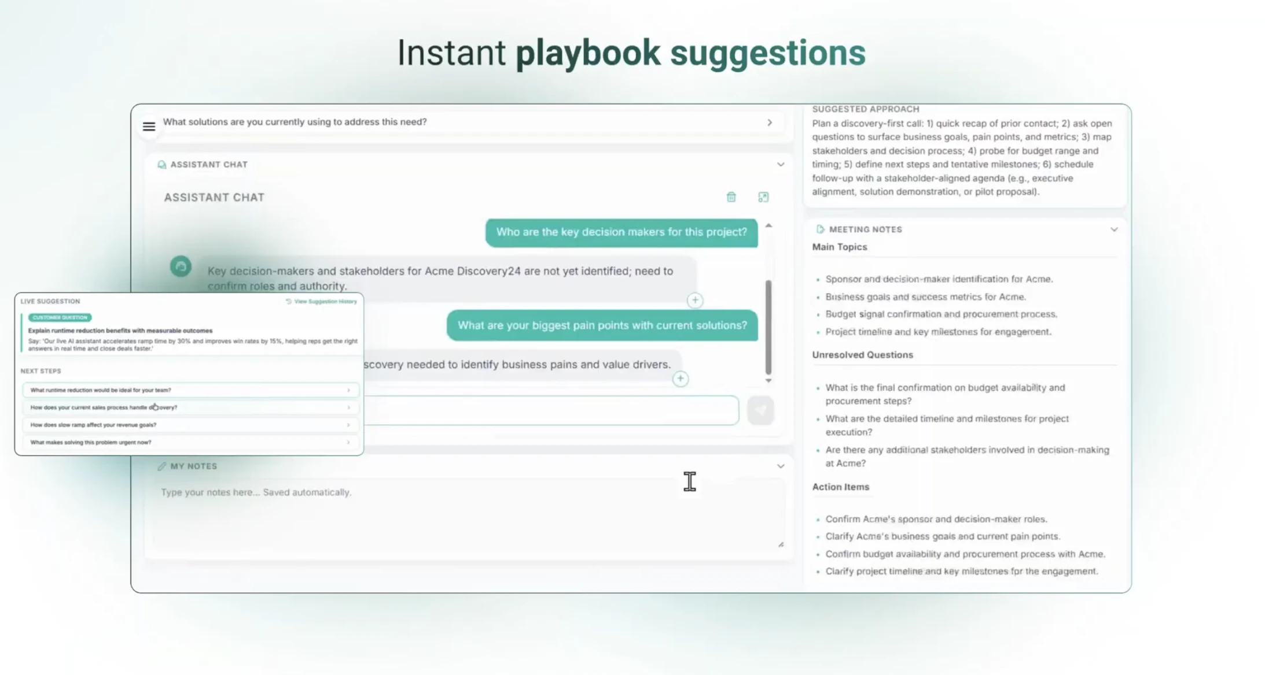1265x675 pixels.
Task: Click the history icon beside View Suggestion History
Action: (x=288, y=301)
